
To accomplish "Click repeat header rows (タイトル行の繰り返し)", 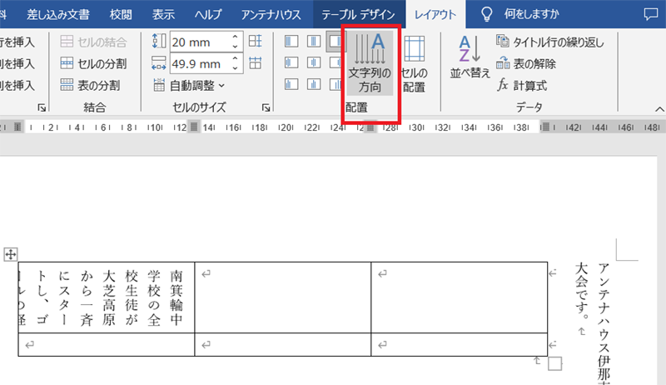I will click(x=549, y=42).
